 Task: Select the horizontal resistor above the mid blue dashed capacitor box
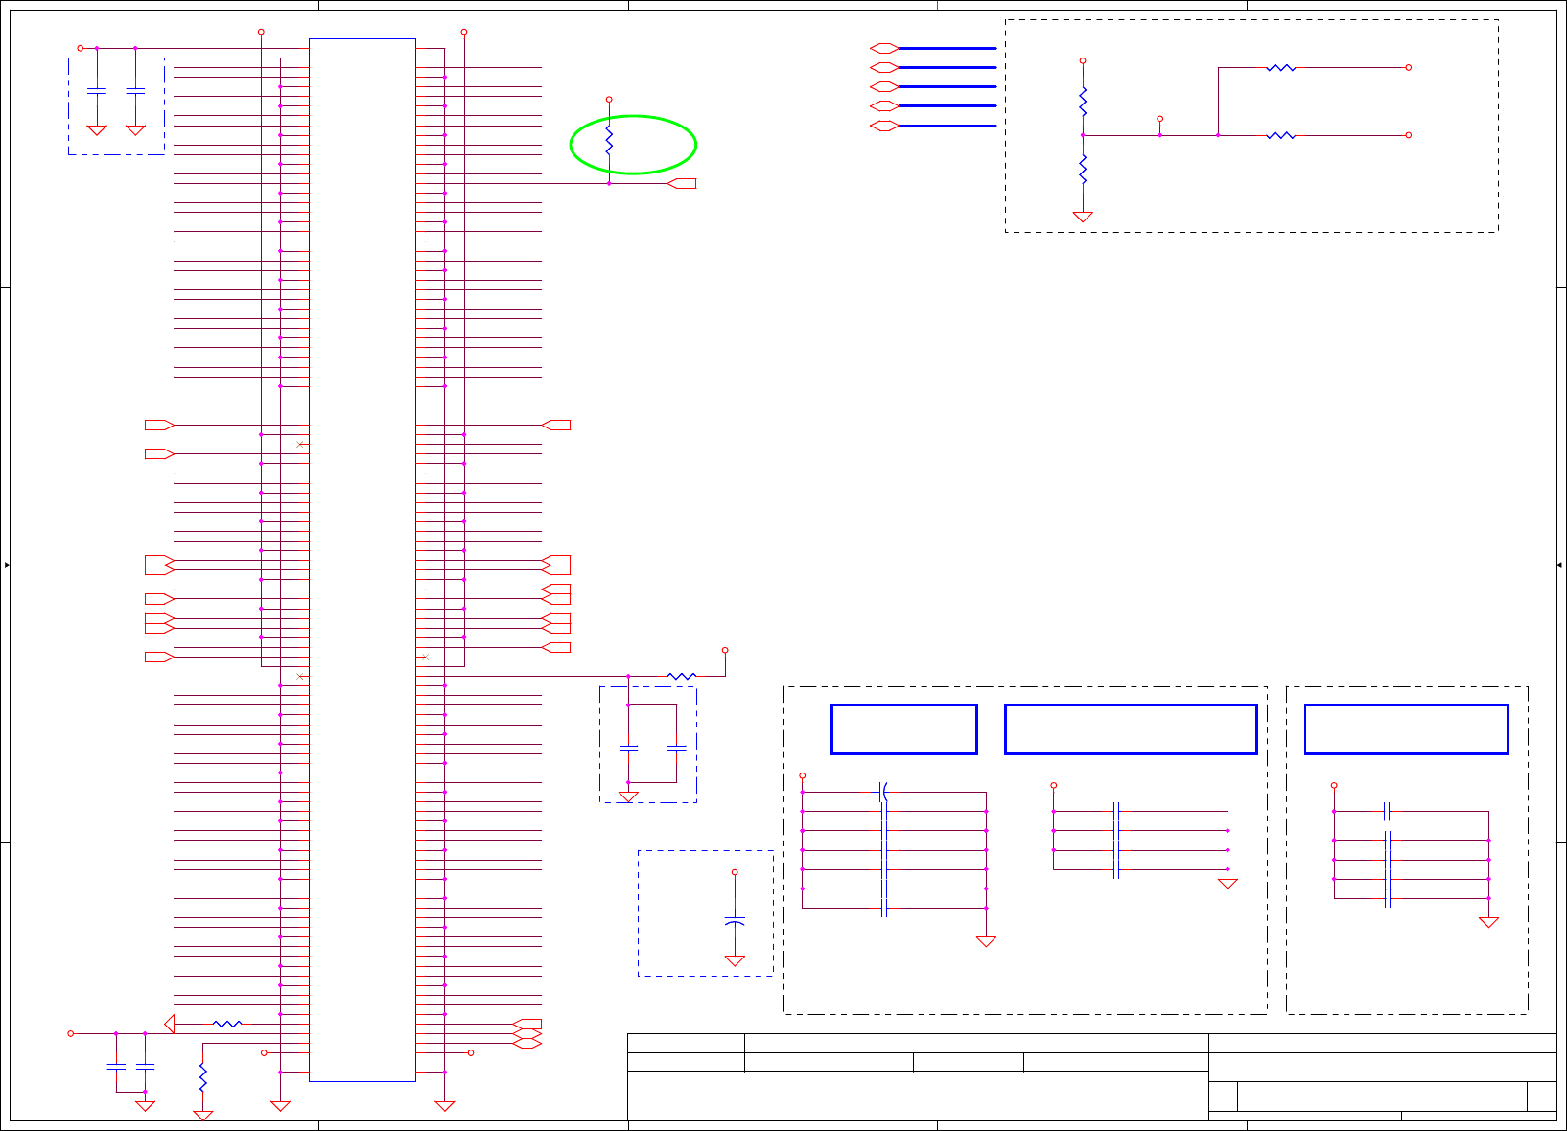coord(682,676)
